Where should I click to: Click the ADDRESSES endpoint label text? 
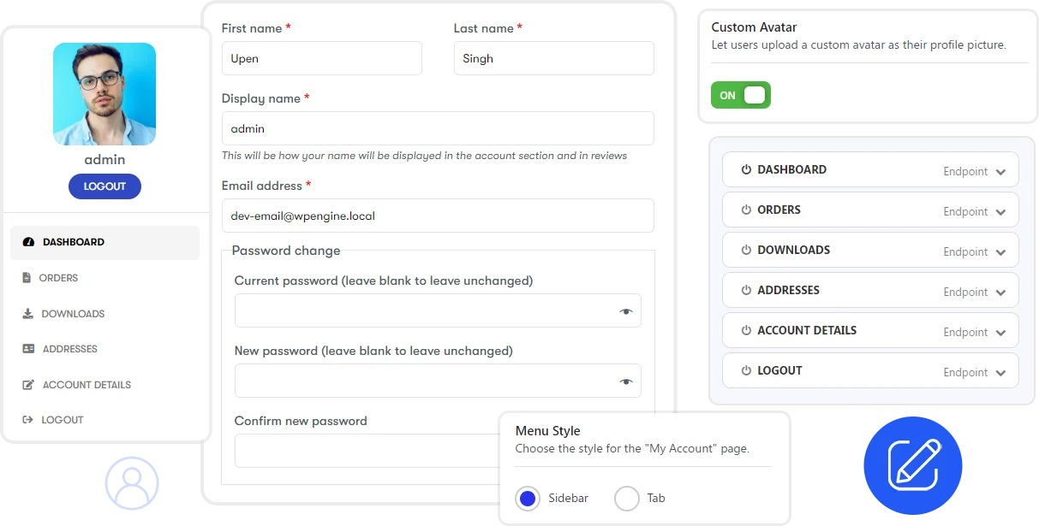(788, 290)
